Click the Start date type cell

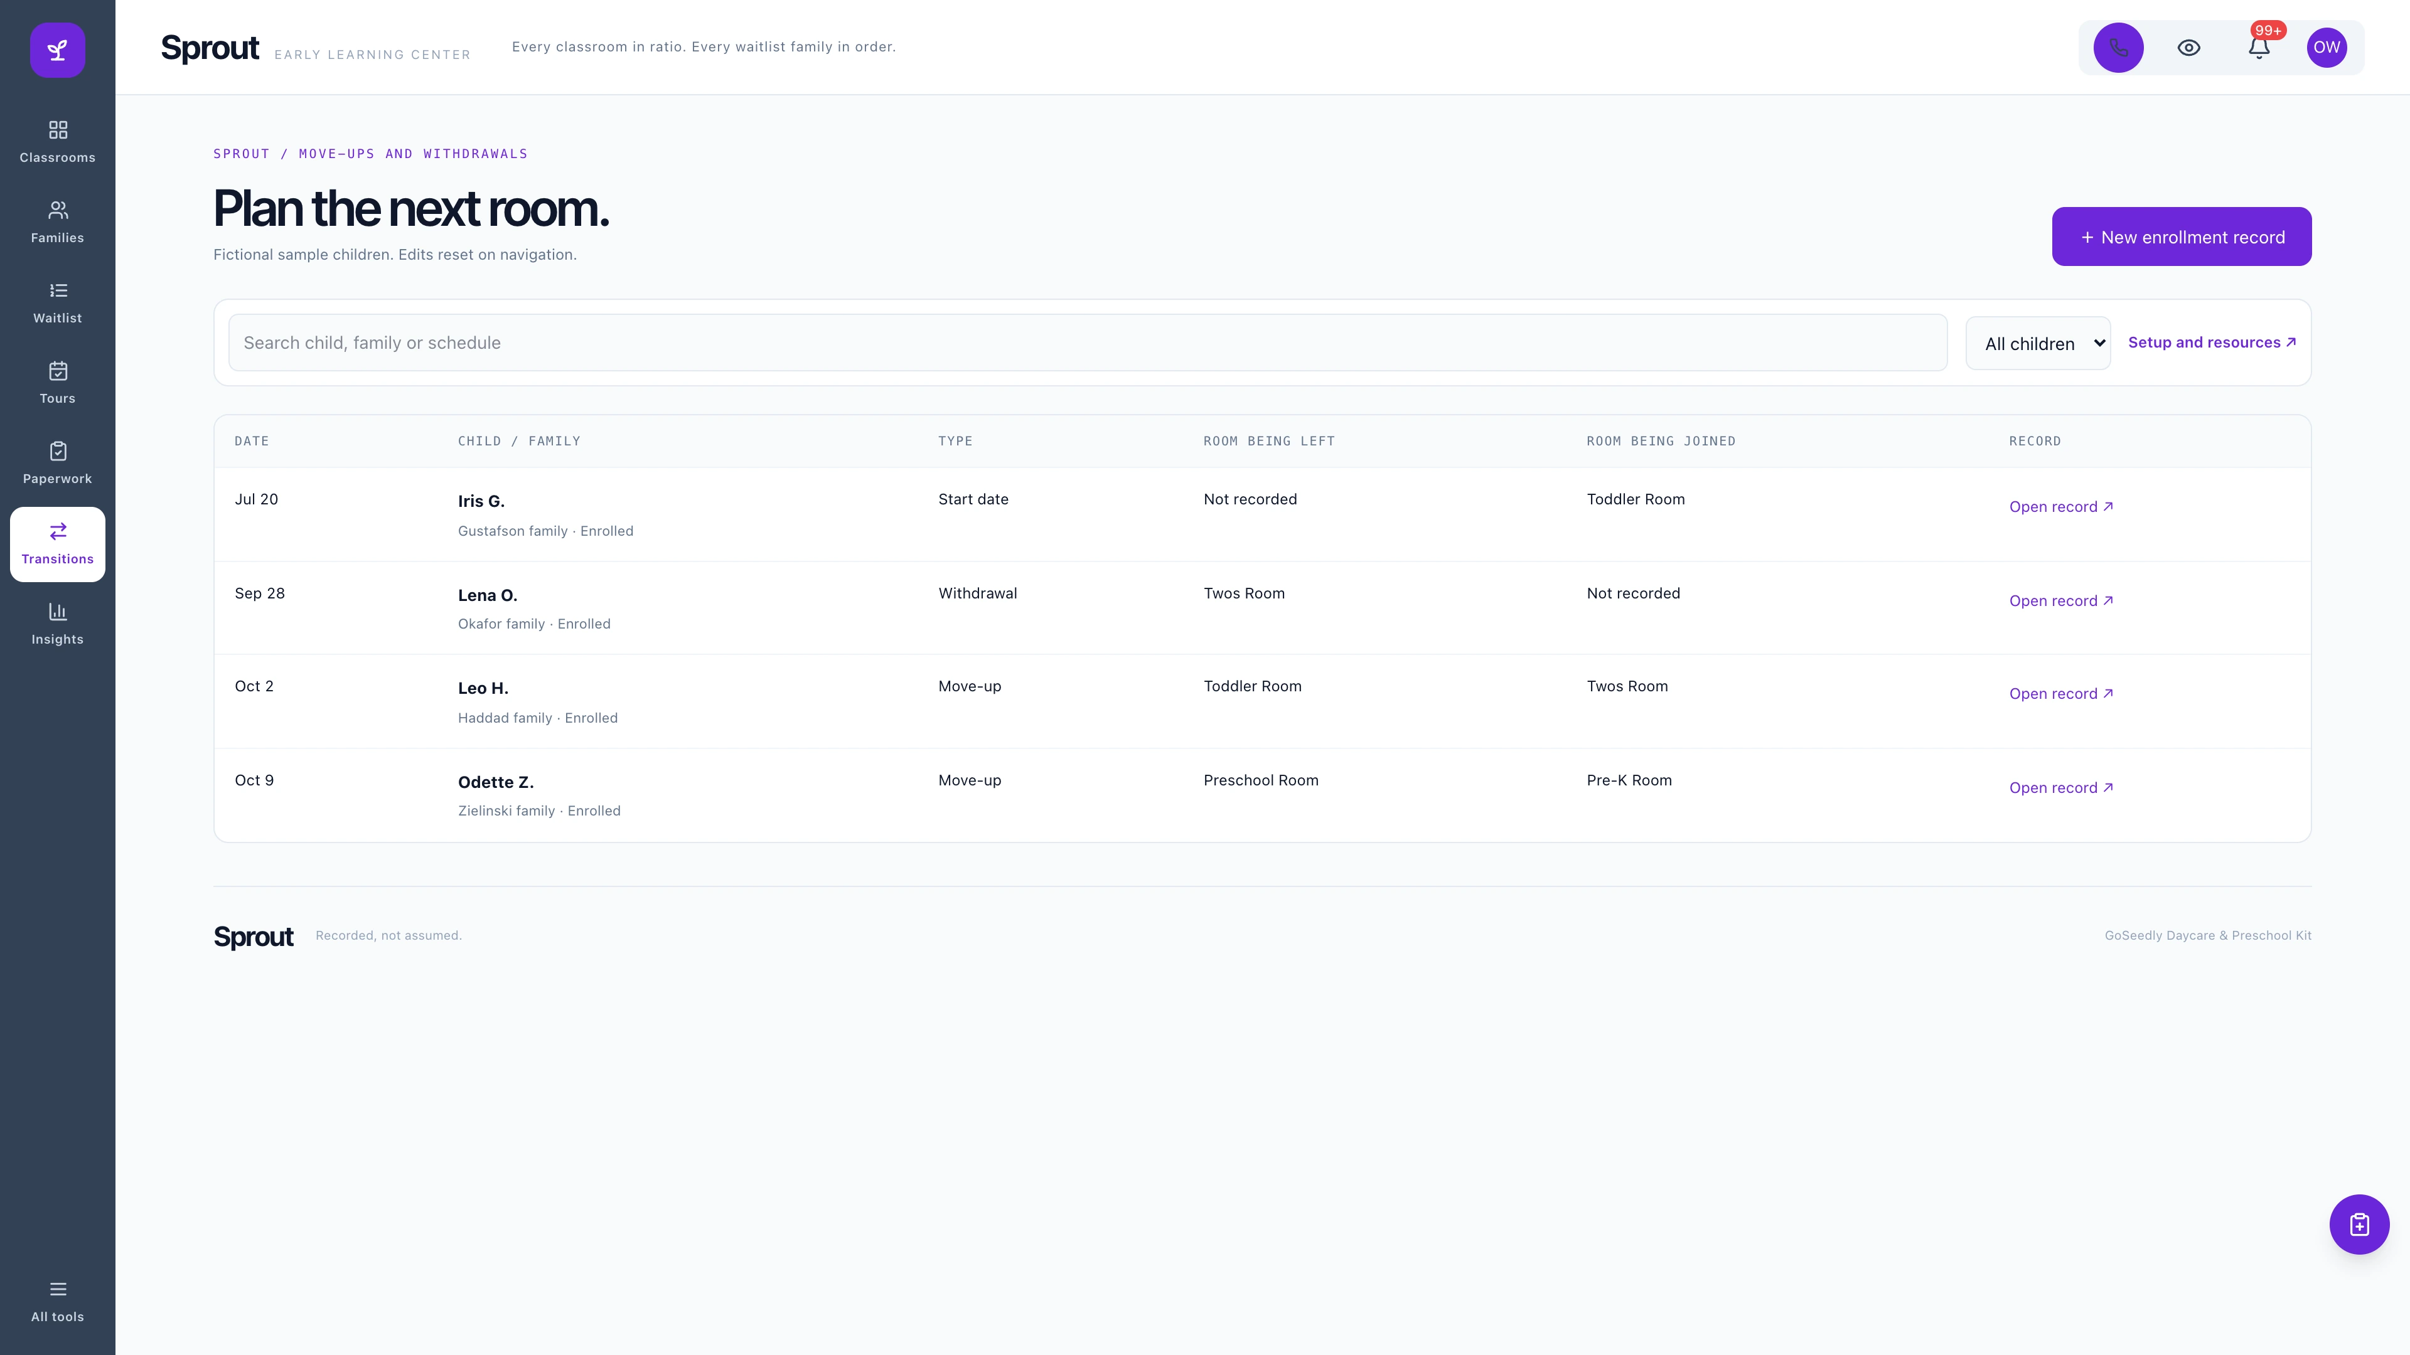[x=973, y=499]
